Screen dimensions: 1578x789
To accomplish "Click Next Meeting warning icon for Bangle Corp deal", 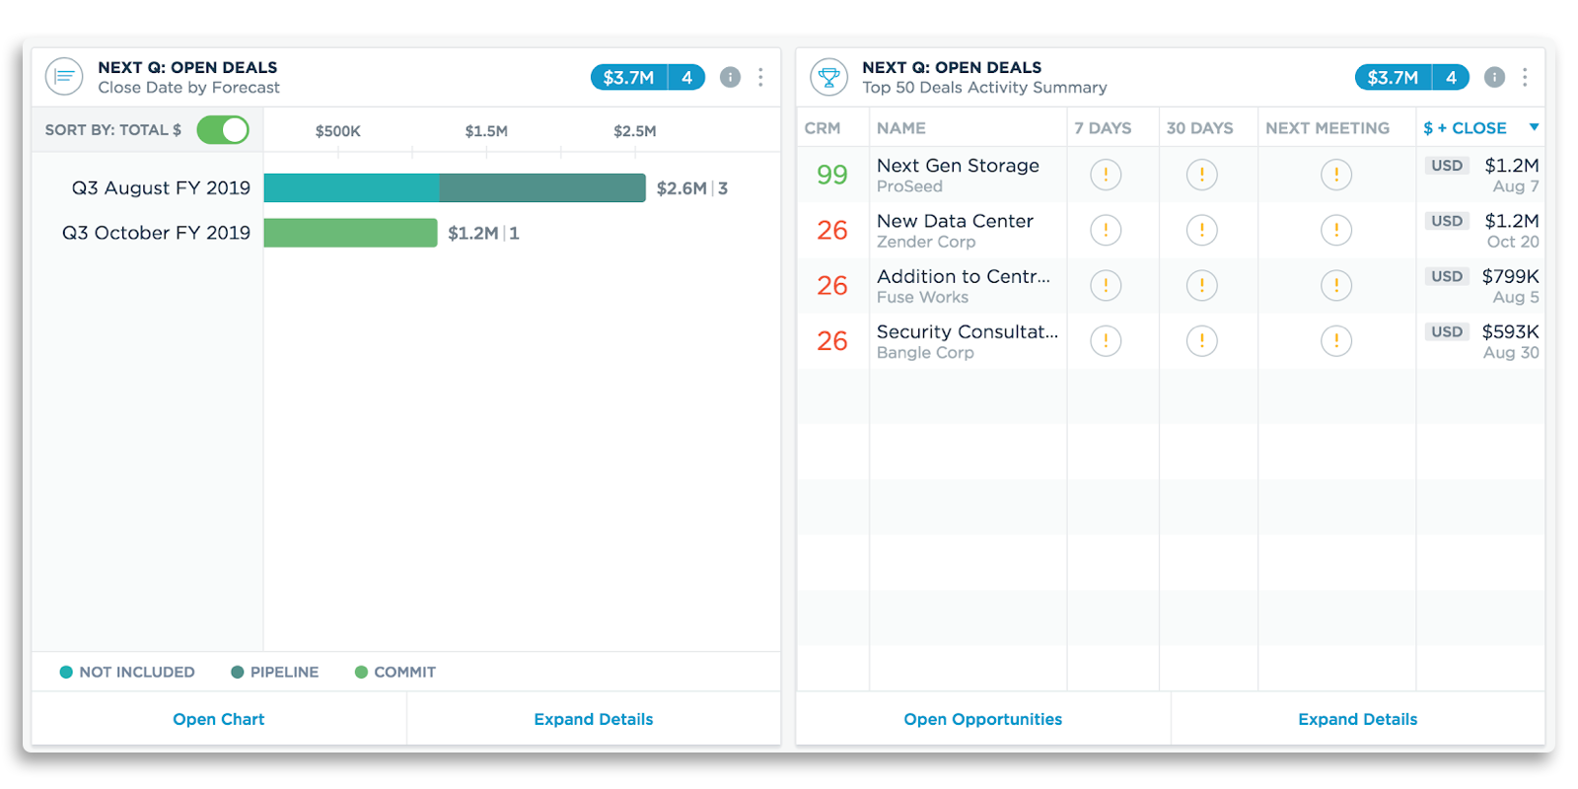I will [1336, 340].
